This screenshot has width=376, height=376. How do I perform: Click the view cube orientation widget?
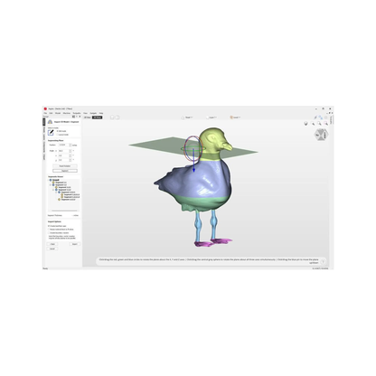pyautogui.click(x=321, y=135)
